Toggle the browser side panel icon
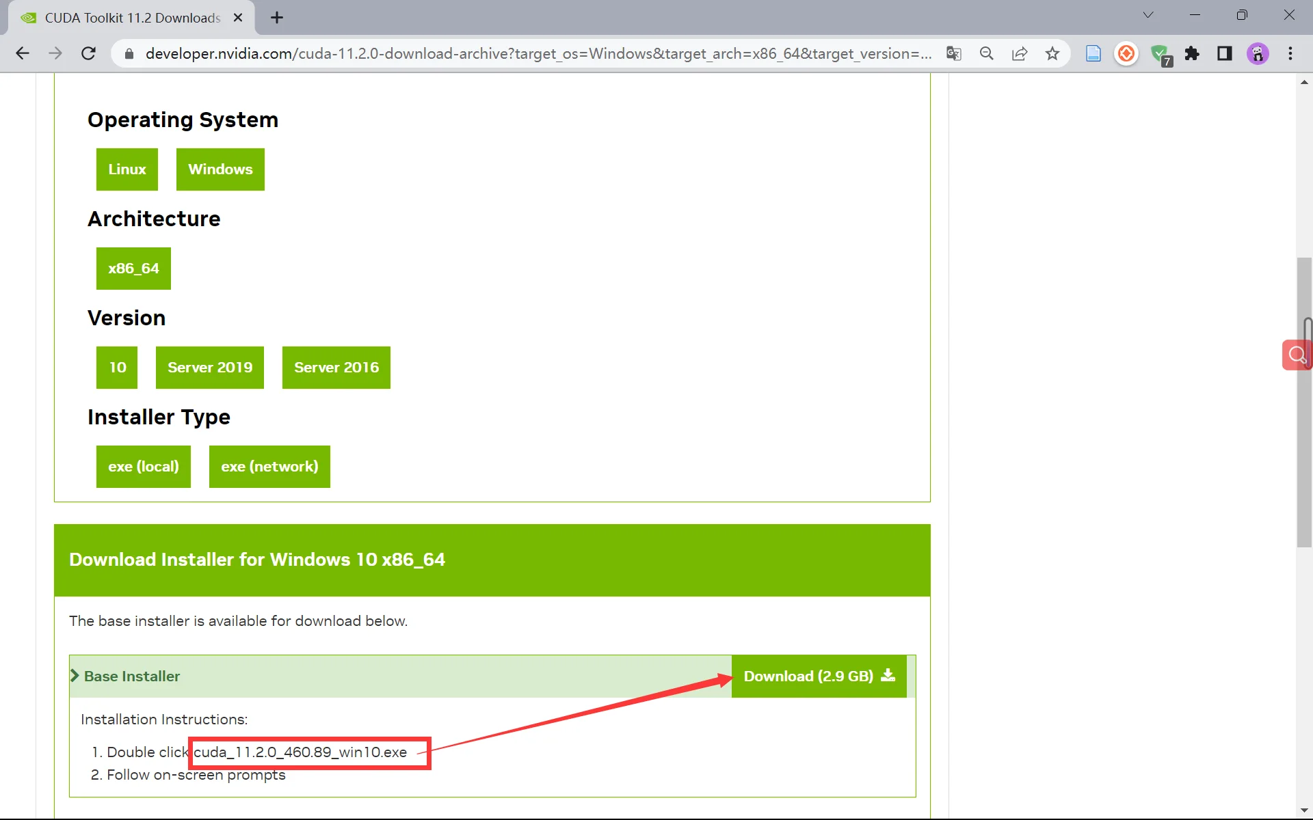Image resolution: width=1313 pixels, height=820 pixels. [1225, 53]
